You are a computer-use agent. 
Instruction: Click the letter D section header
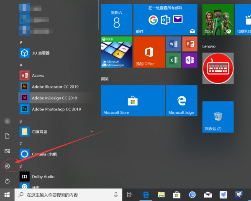(x=21, y=166)
